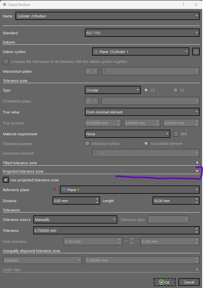Viewport: 203px width, 288px height.
Task: Click OK to confirm position check
Action: tap(164, 282)
